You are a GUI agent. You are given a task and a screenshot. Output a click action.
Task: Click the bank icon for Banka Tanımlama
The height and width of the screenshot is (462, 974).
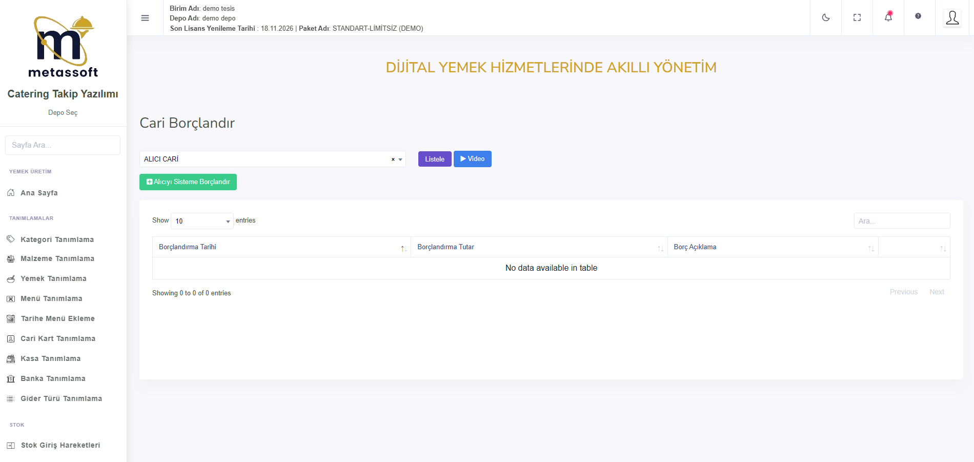click(x=11, y=379)
